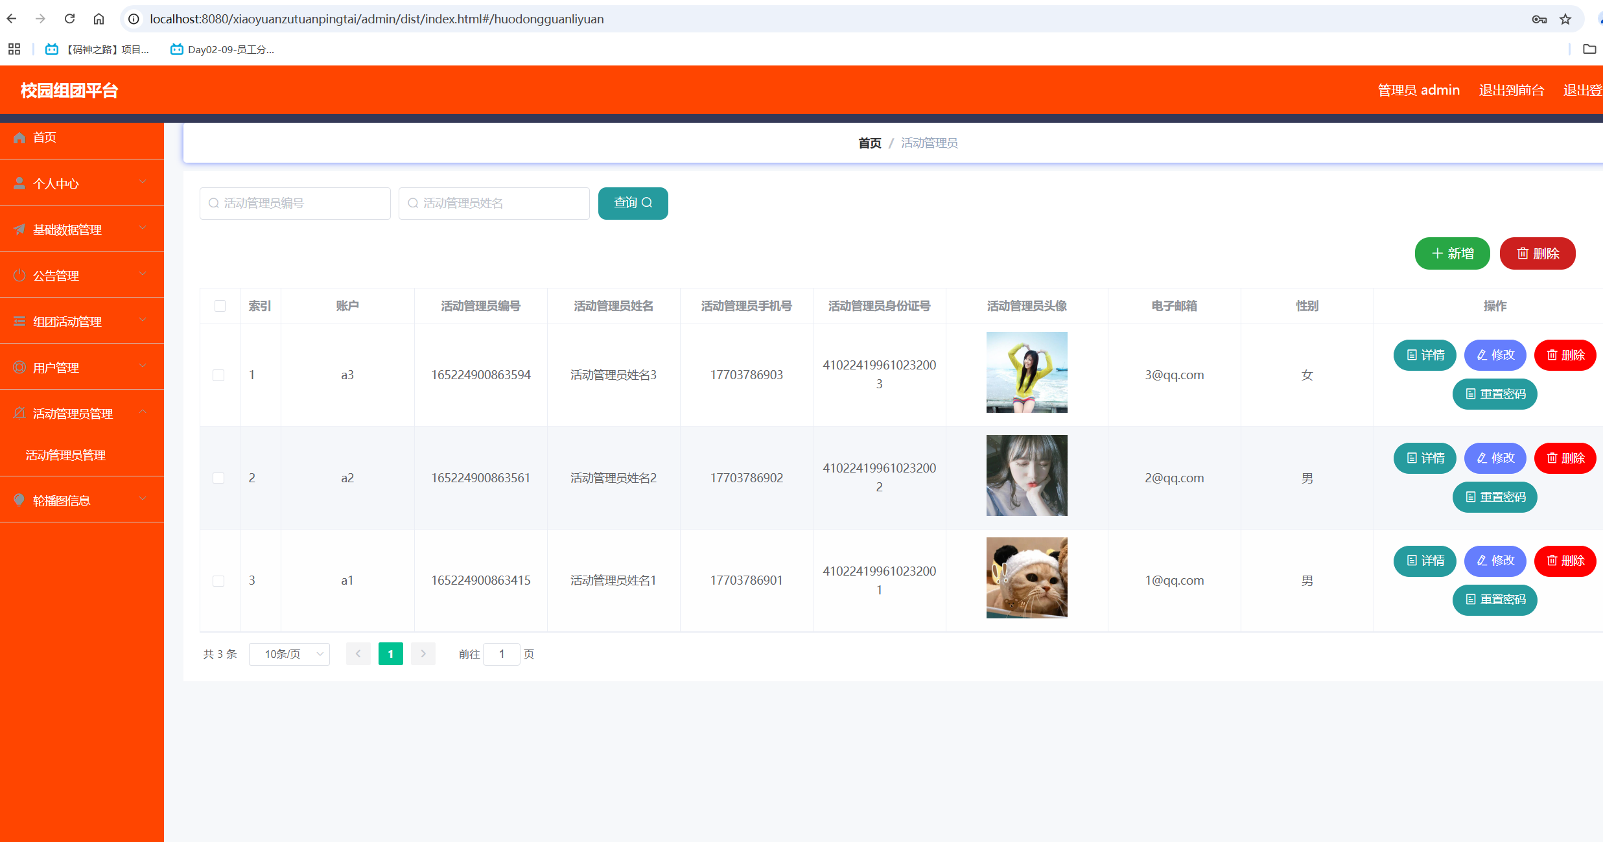Check the row for account a1
Screen dimensions: 1603x842
tap(219, 581)
